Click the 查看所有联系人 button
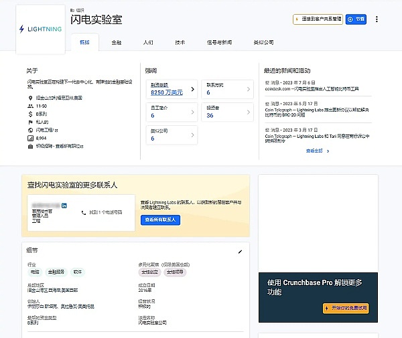 [x=160, y=220]
